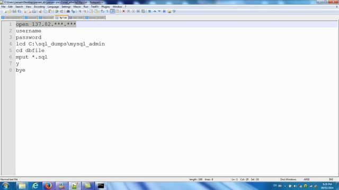Click the Close document toolbar icon
The width and height of the screenshot is (339, 190).
coord(24,11)
